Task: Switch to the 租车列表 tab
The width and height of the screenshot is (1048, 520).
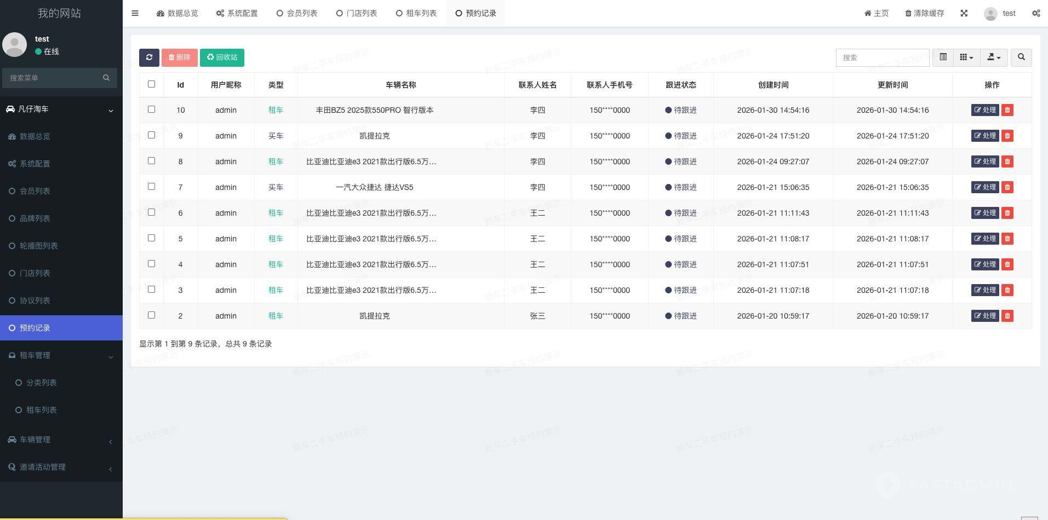Action: 416,13
